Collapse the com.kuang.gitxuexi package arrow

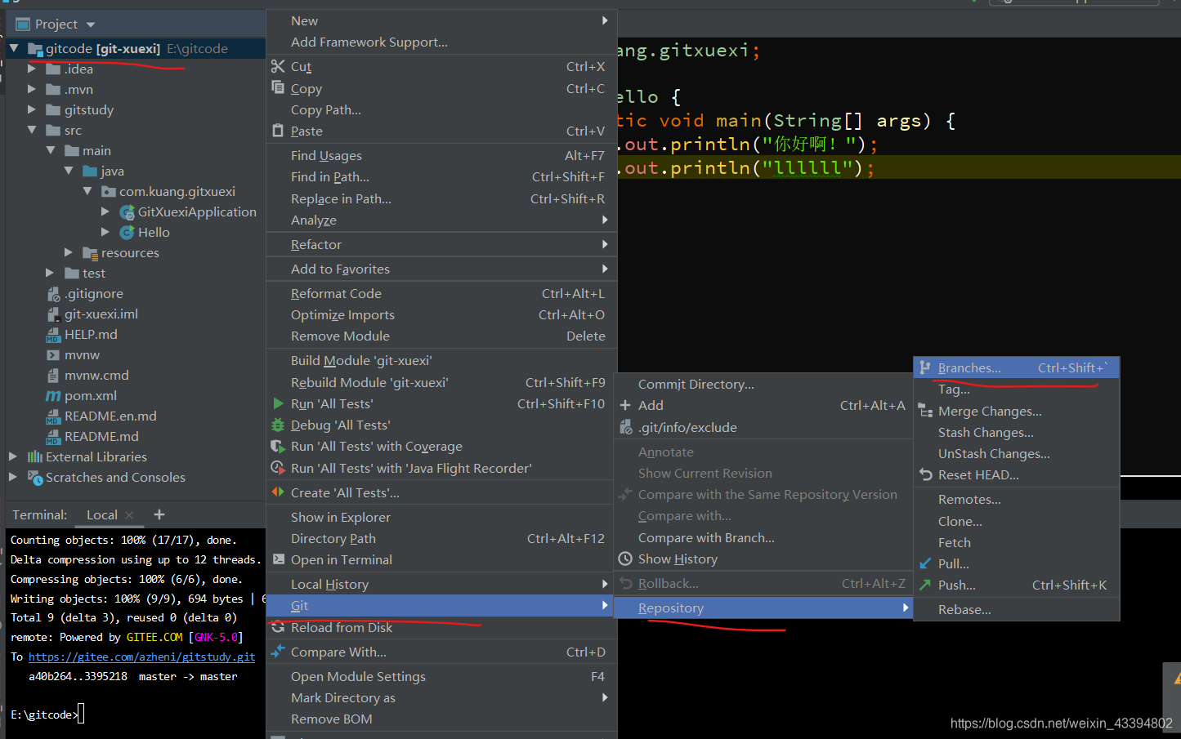tap(87, 191)
